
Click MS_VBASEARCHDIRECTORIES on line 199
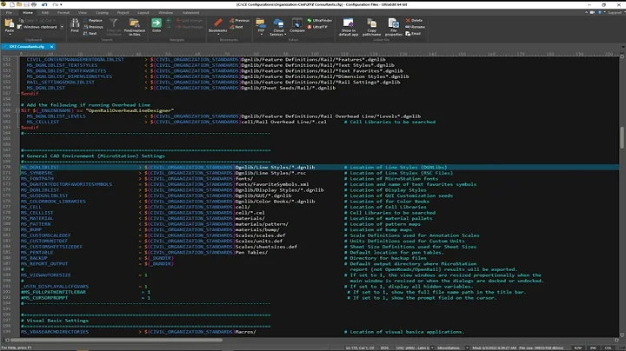(x=55, y=332)
